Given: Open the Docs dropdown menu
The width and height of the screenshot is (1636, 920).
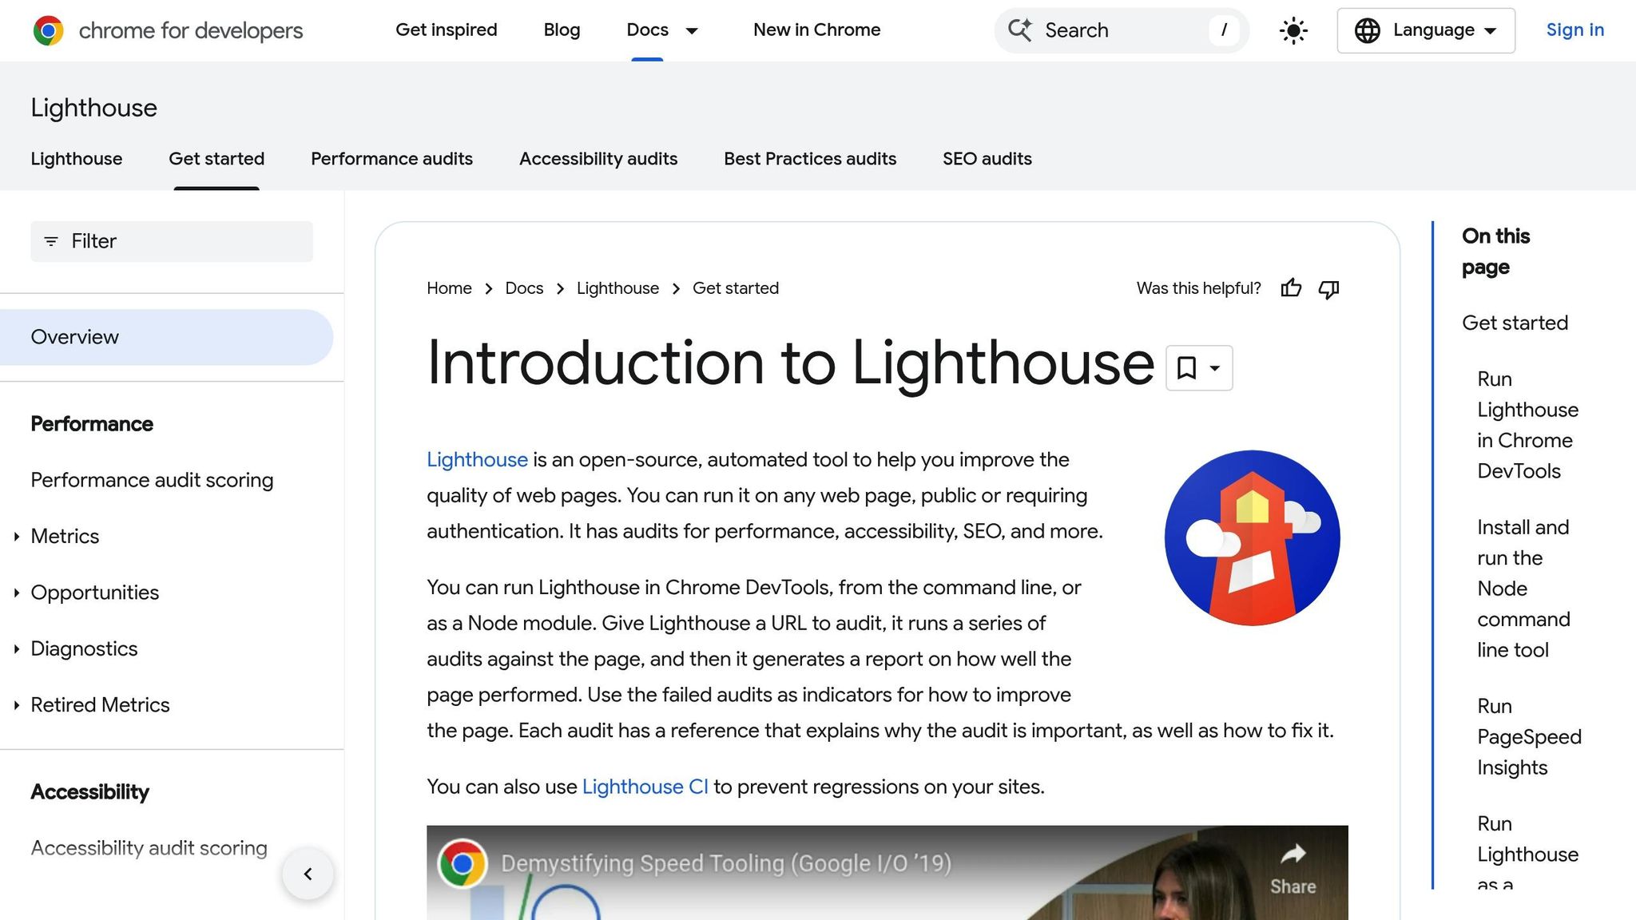Looking at the screenshot, I should click(x=690, y=30).
